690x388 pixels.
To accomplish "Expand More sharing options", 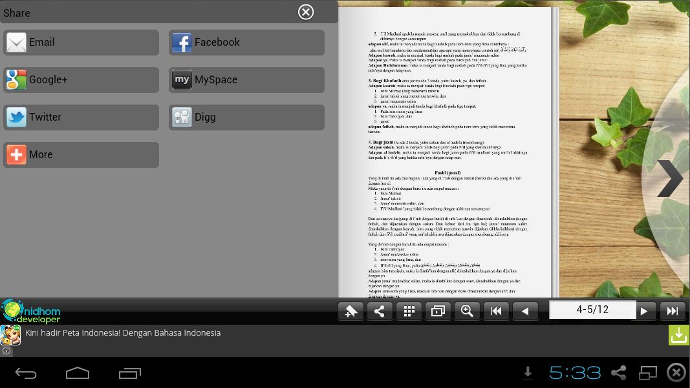I will pos(81,155).
